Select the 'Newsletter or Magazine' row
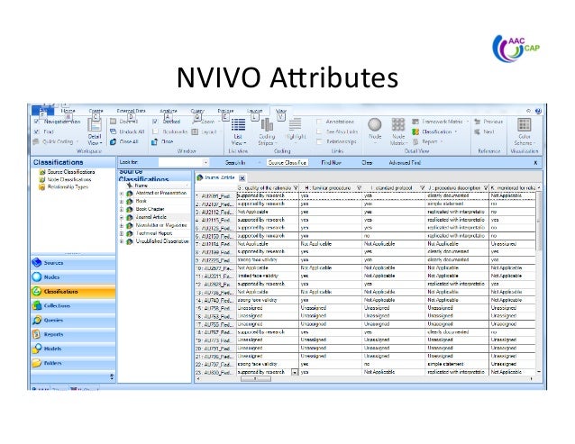The image size is (575, 444). click(155, 225)
